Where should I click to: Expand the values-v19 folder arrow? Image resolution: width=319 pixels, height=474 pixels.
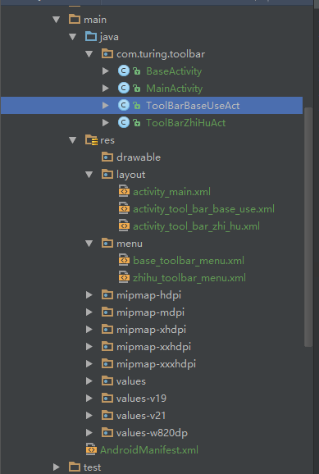tap(89, 399)
